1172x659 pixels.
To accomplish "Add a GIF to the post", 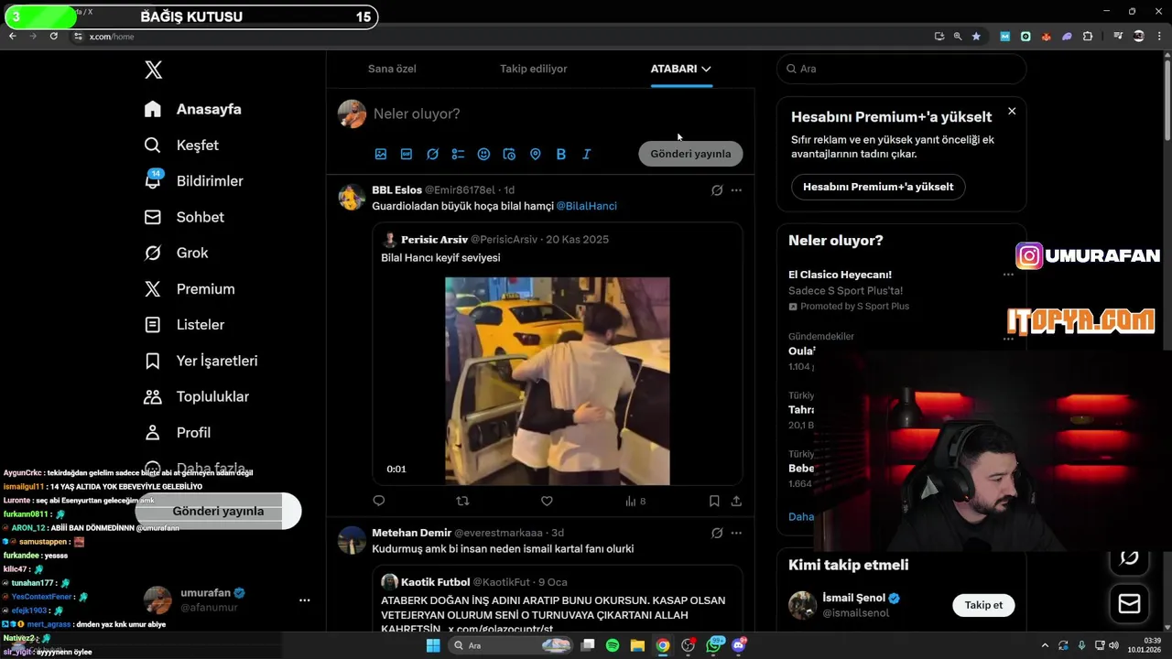I will (407, 154).
